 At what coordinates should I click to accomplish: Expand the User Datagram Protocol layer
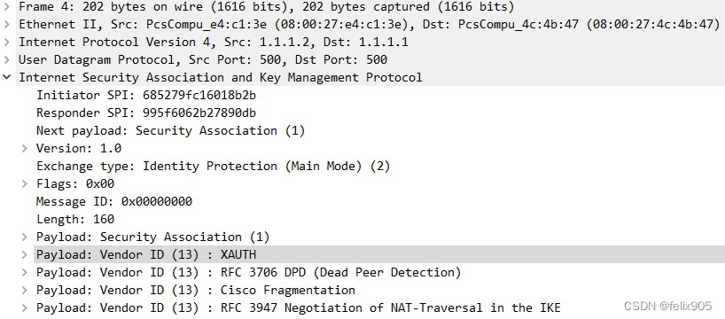[6, 59]
